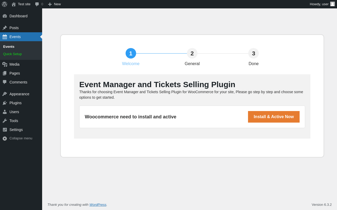Select step 3 Done in wizard
The image size is (337, 210).
tap(254, 54)
